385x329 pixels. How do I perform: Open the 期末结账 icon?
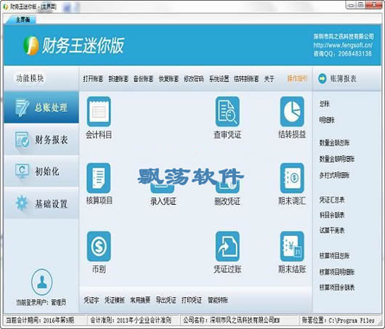[292, 246]
